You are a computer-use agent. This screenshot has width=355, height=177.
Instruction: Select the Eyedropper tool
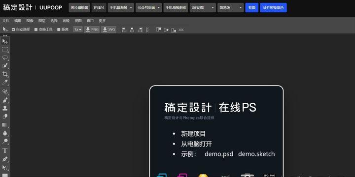(x=5, y=83)
